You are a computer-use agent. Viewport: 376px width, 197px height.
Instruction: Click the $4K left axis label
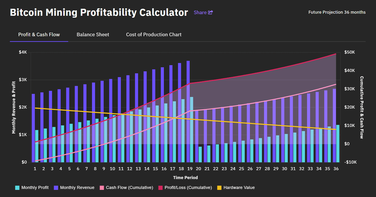[23, 52]
